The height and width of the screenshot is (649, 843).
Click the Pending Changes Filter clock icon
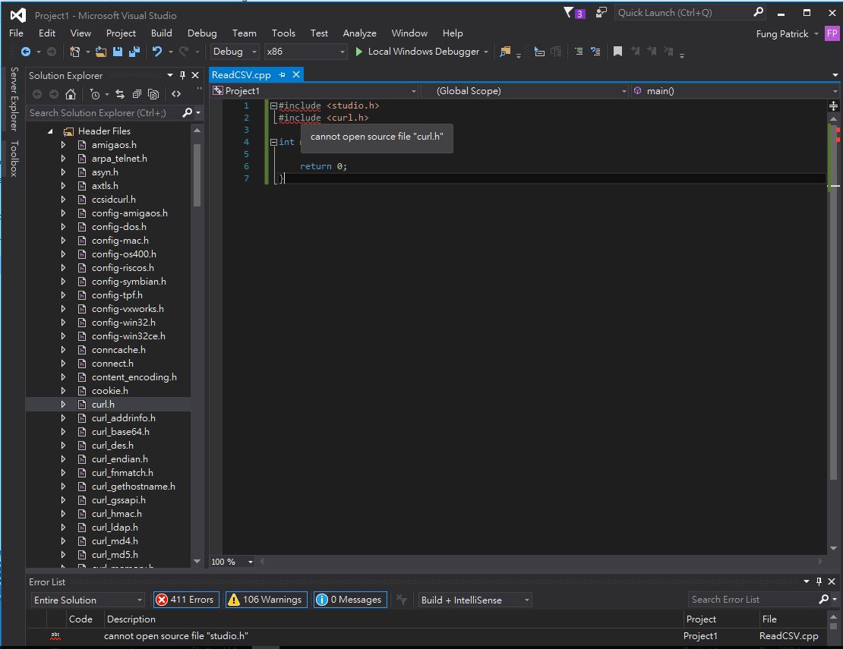click(x=95, y=95)
